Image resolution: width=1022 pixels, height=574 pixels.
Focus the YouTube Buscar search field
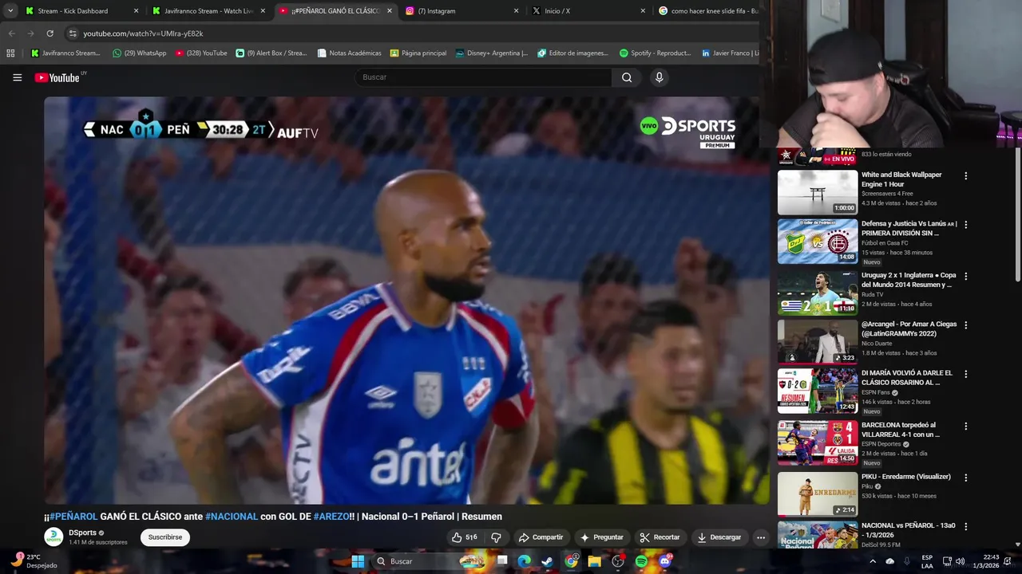[x=483, y=77]
